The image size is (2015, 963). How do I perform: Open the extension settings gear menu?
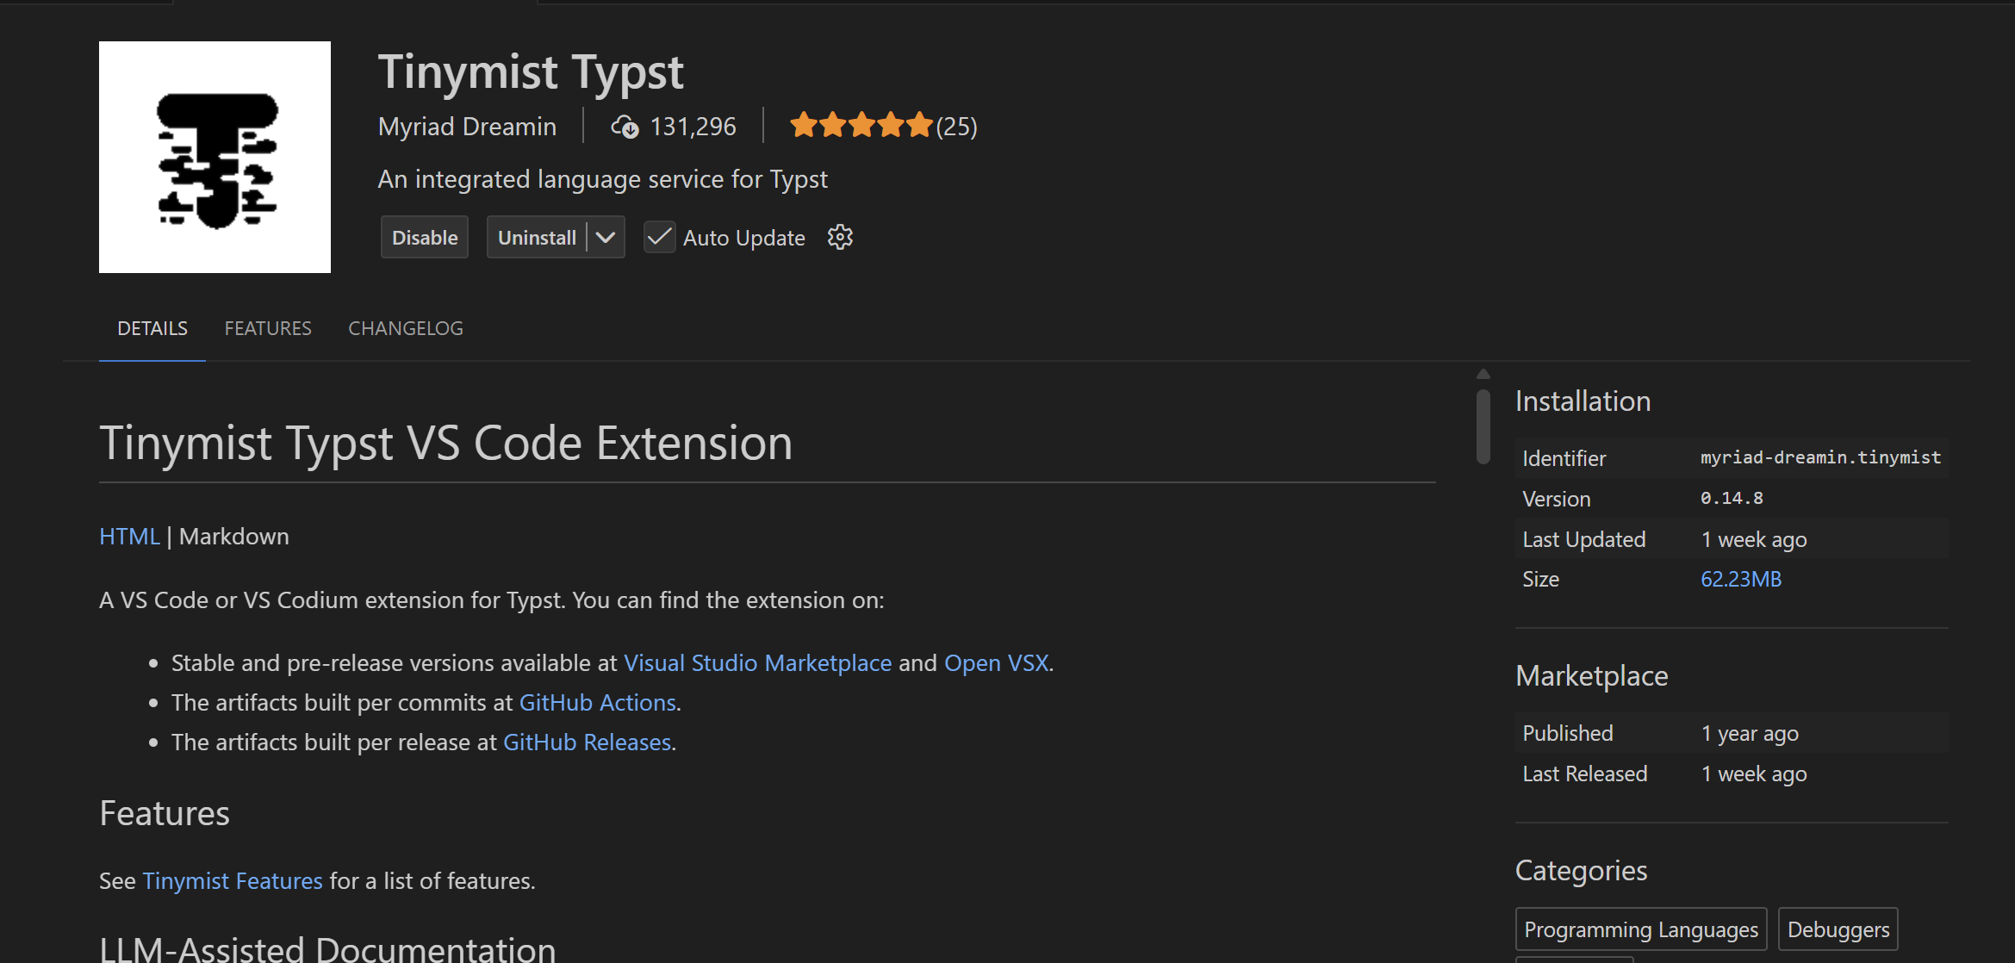click(840, 237)
